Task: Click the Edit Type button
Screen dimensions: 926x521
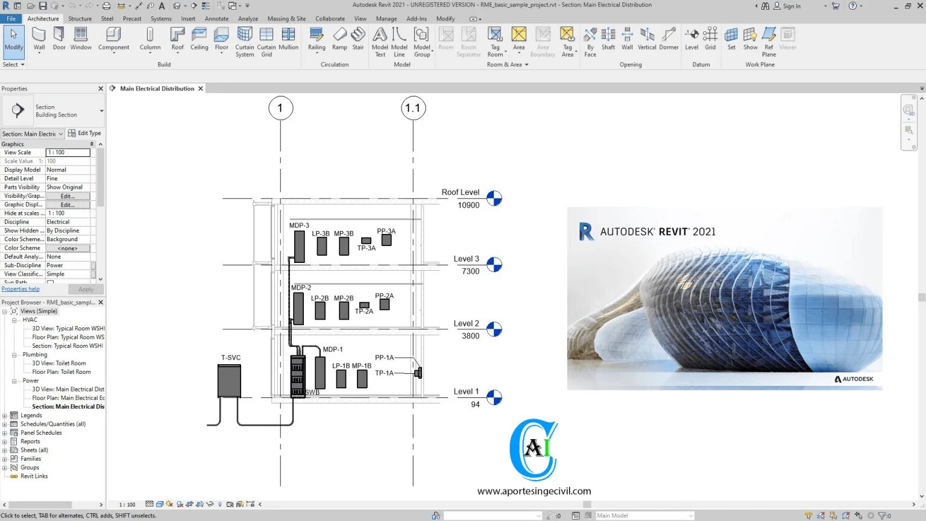Action: coord(84,133)
